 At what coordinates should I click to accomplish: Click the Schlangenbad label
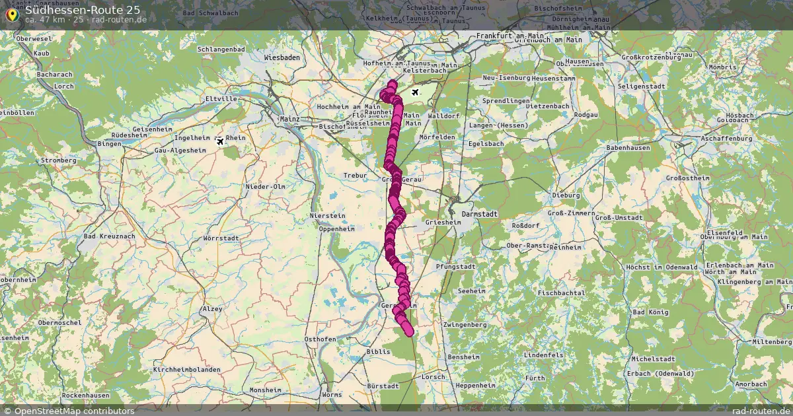[x=221, y=49]
